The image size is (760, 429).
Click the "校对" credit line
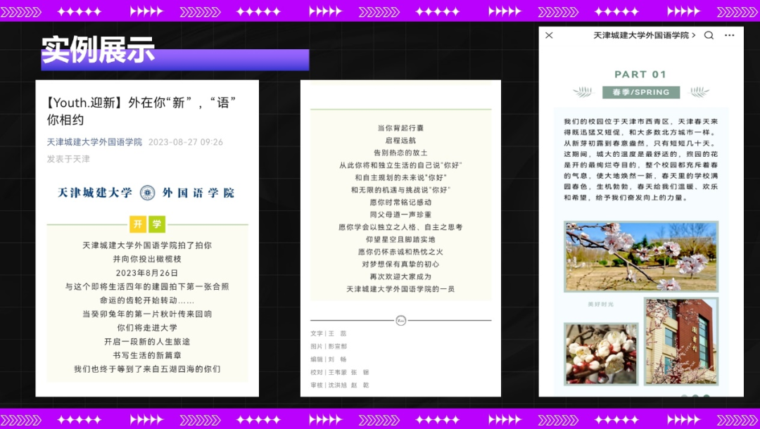click(340, 372)
